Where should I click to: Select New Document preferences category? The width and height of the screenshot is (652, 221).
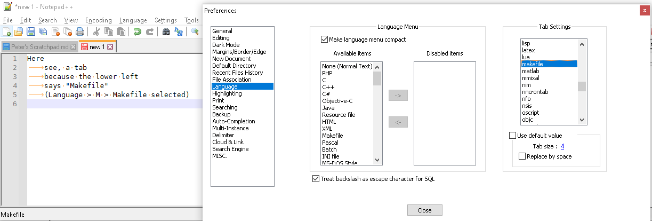tap(242, 59)
